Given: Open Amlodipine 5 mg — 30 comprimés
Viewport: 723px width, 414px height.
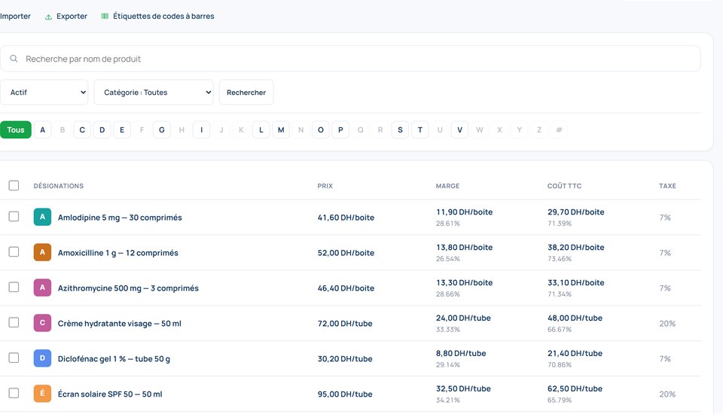Looking at the screenshot, I should [x=120, y=218].
